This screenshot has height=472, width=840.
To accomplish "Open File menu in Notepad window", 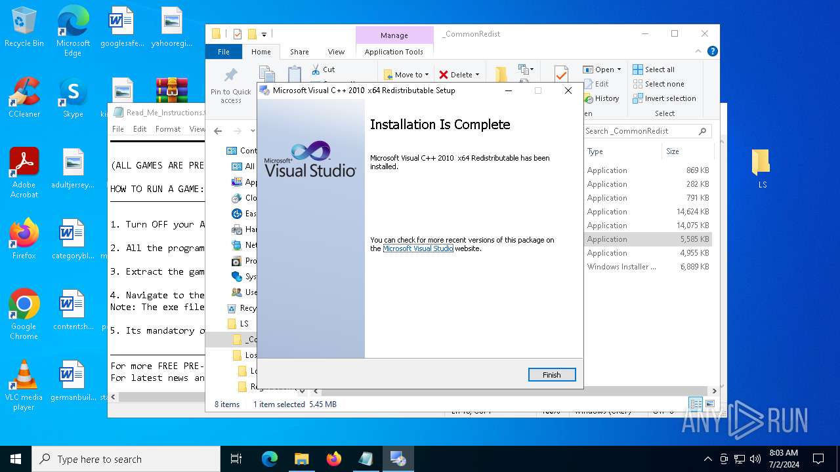I will pyautogui.click(x=118, y=129).
